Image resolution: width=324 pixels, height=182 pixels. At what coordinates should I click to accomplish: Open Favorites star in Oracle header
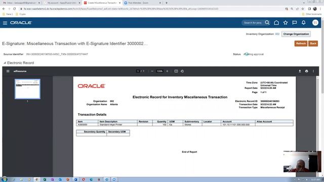[286, 23]
